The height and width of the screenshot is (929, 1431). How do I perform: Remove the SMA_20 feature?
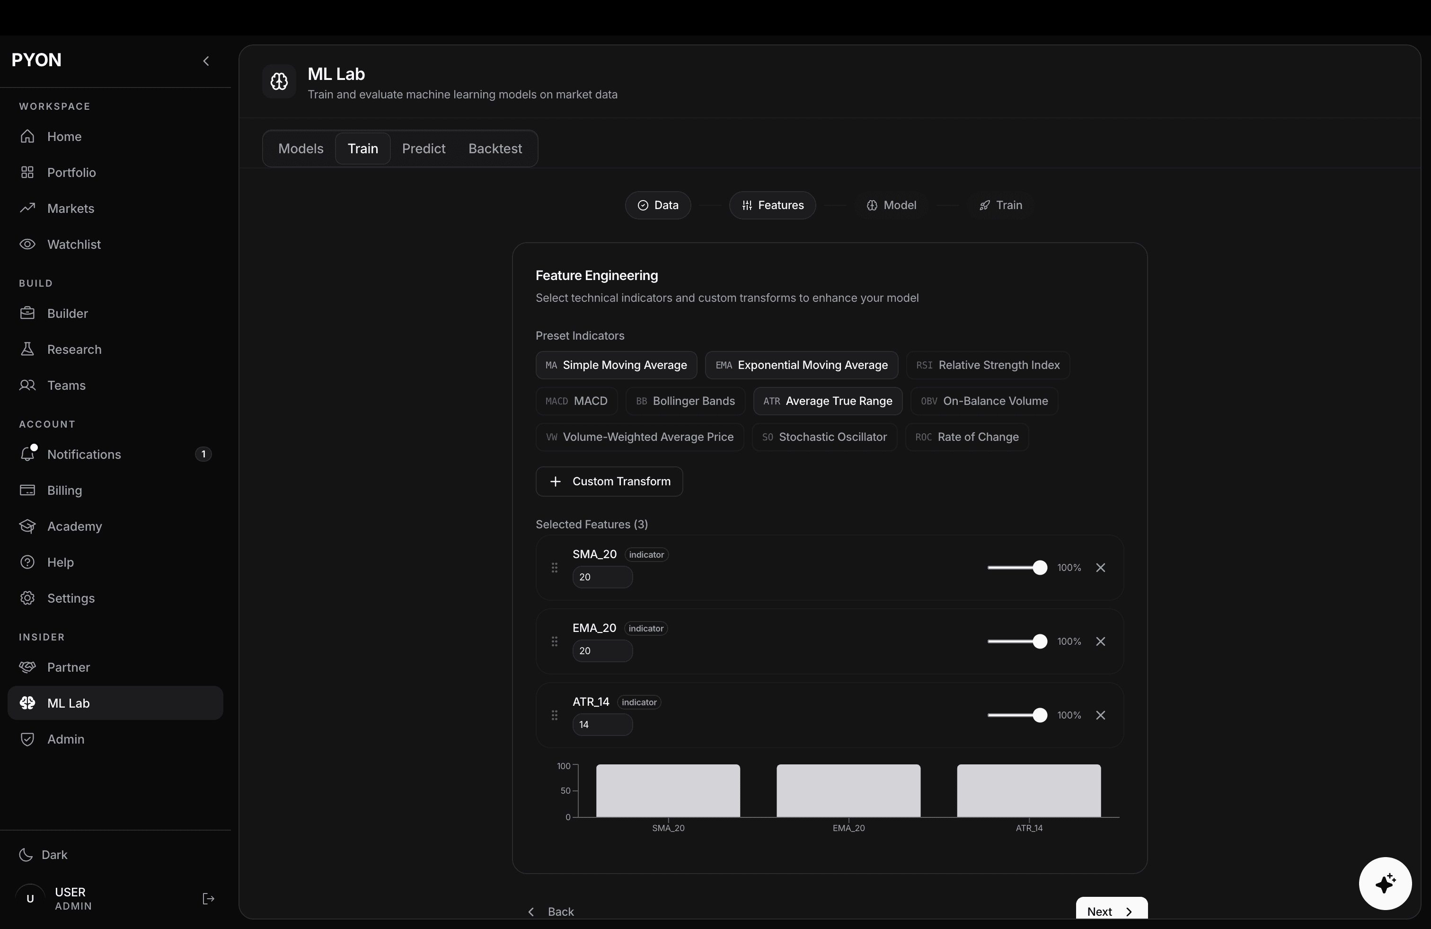(x=1100, y=568)
